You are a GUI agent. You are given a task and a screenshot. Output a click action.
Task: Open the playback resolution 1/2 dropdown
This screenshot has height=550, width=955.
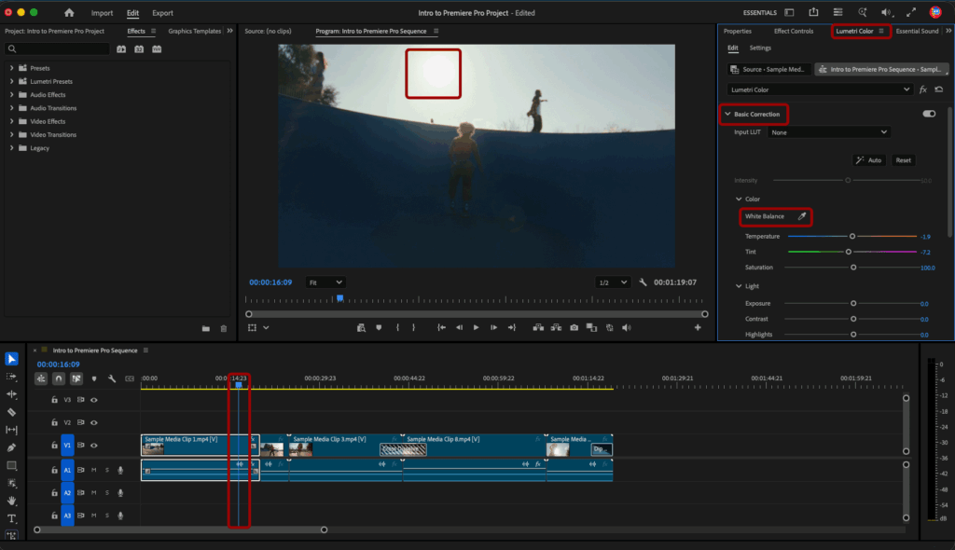(x=612, y=282)
